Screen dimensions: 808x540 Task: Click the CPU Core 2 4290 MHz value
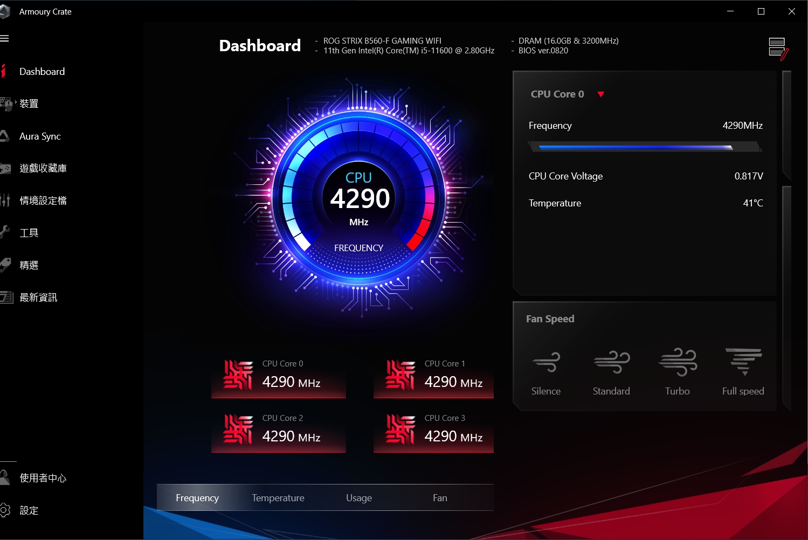pos(291,437)
